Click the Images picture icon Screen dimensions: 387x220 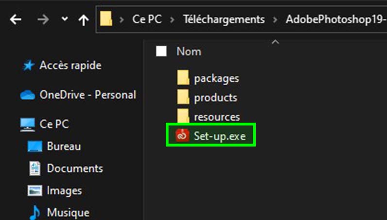pyautogui.click(x=35, y=190)
